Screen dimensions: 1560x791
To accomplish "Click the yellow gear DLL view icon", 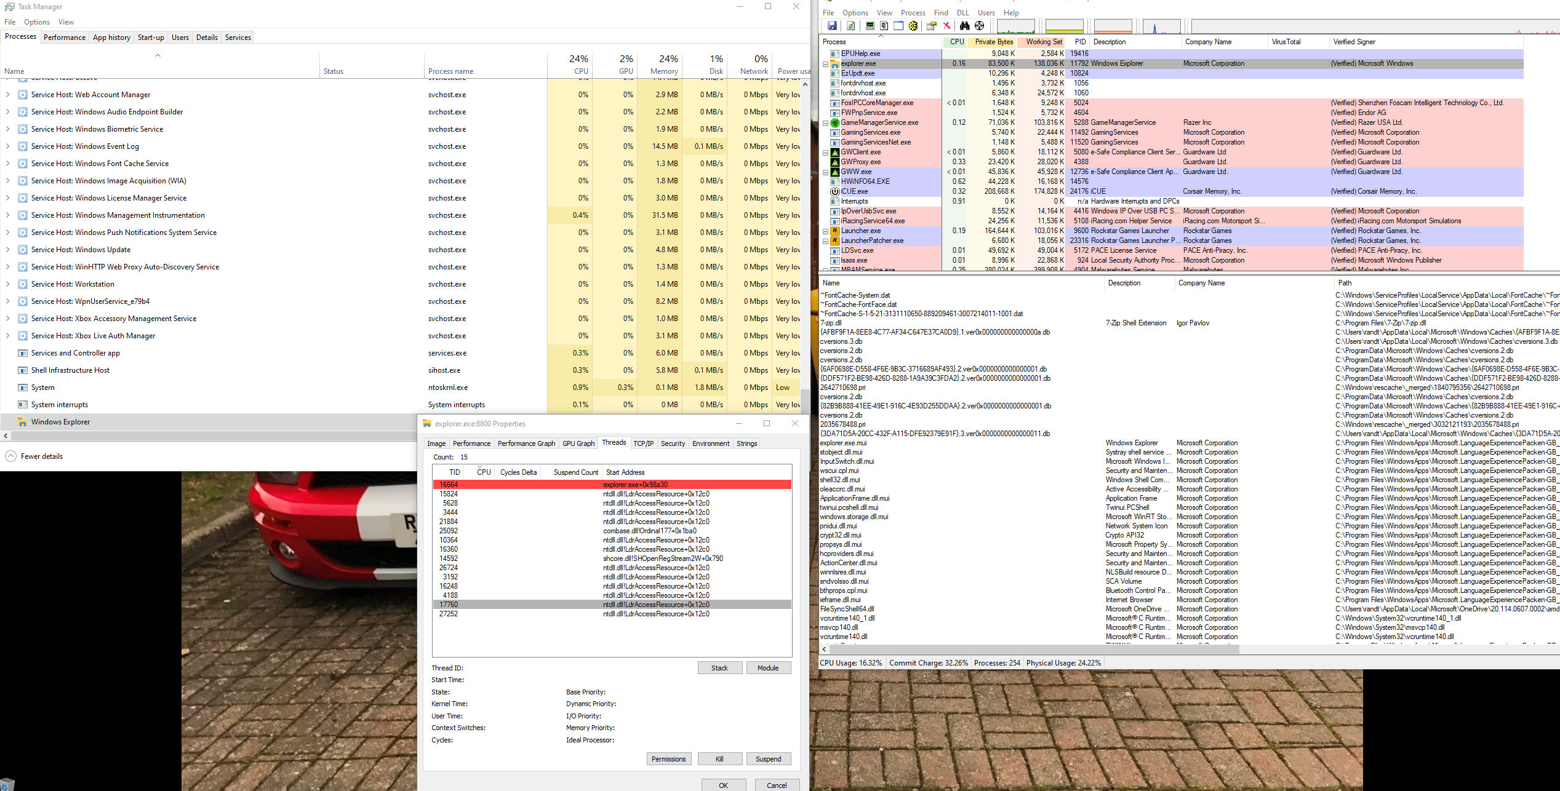I will [913, 26].
